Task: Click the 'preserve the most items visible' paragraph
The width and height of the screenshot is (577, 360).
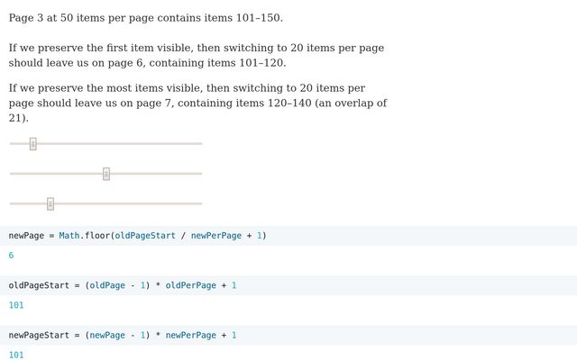Action: [197, 103]
